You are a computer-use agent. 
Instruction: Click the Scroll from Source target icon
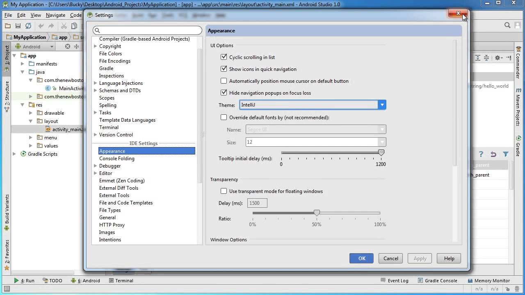click(x=68, y=46)
